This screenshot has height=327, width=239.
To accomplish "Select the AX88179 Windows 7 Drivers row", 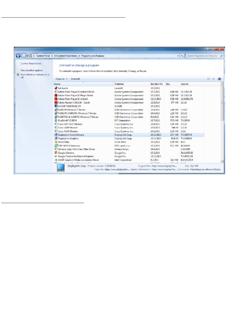I will click(x=129, y=110).
